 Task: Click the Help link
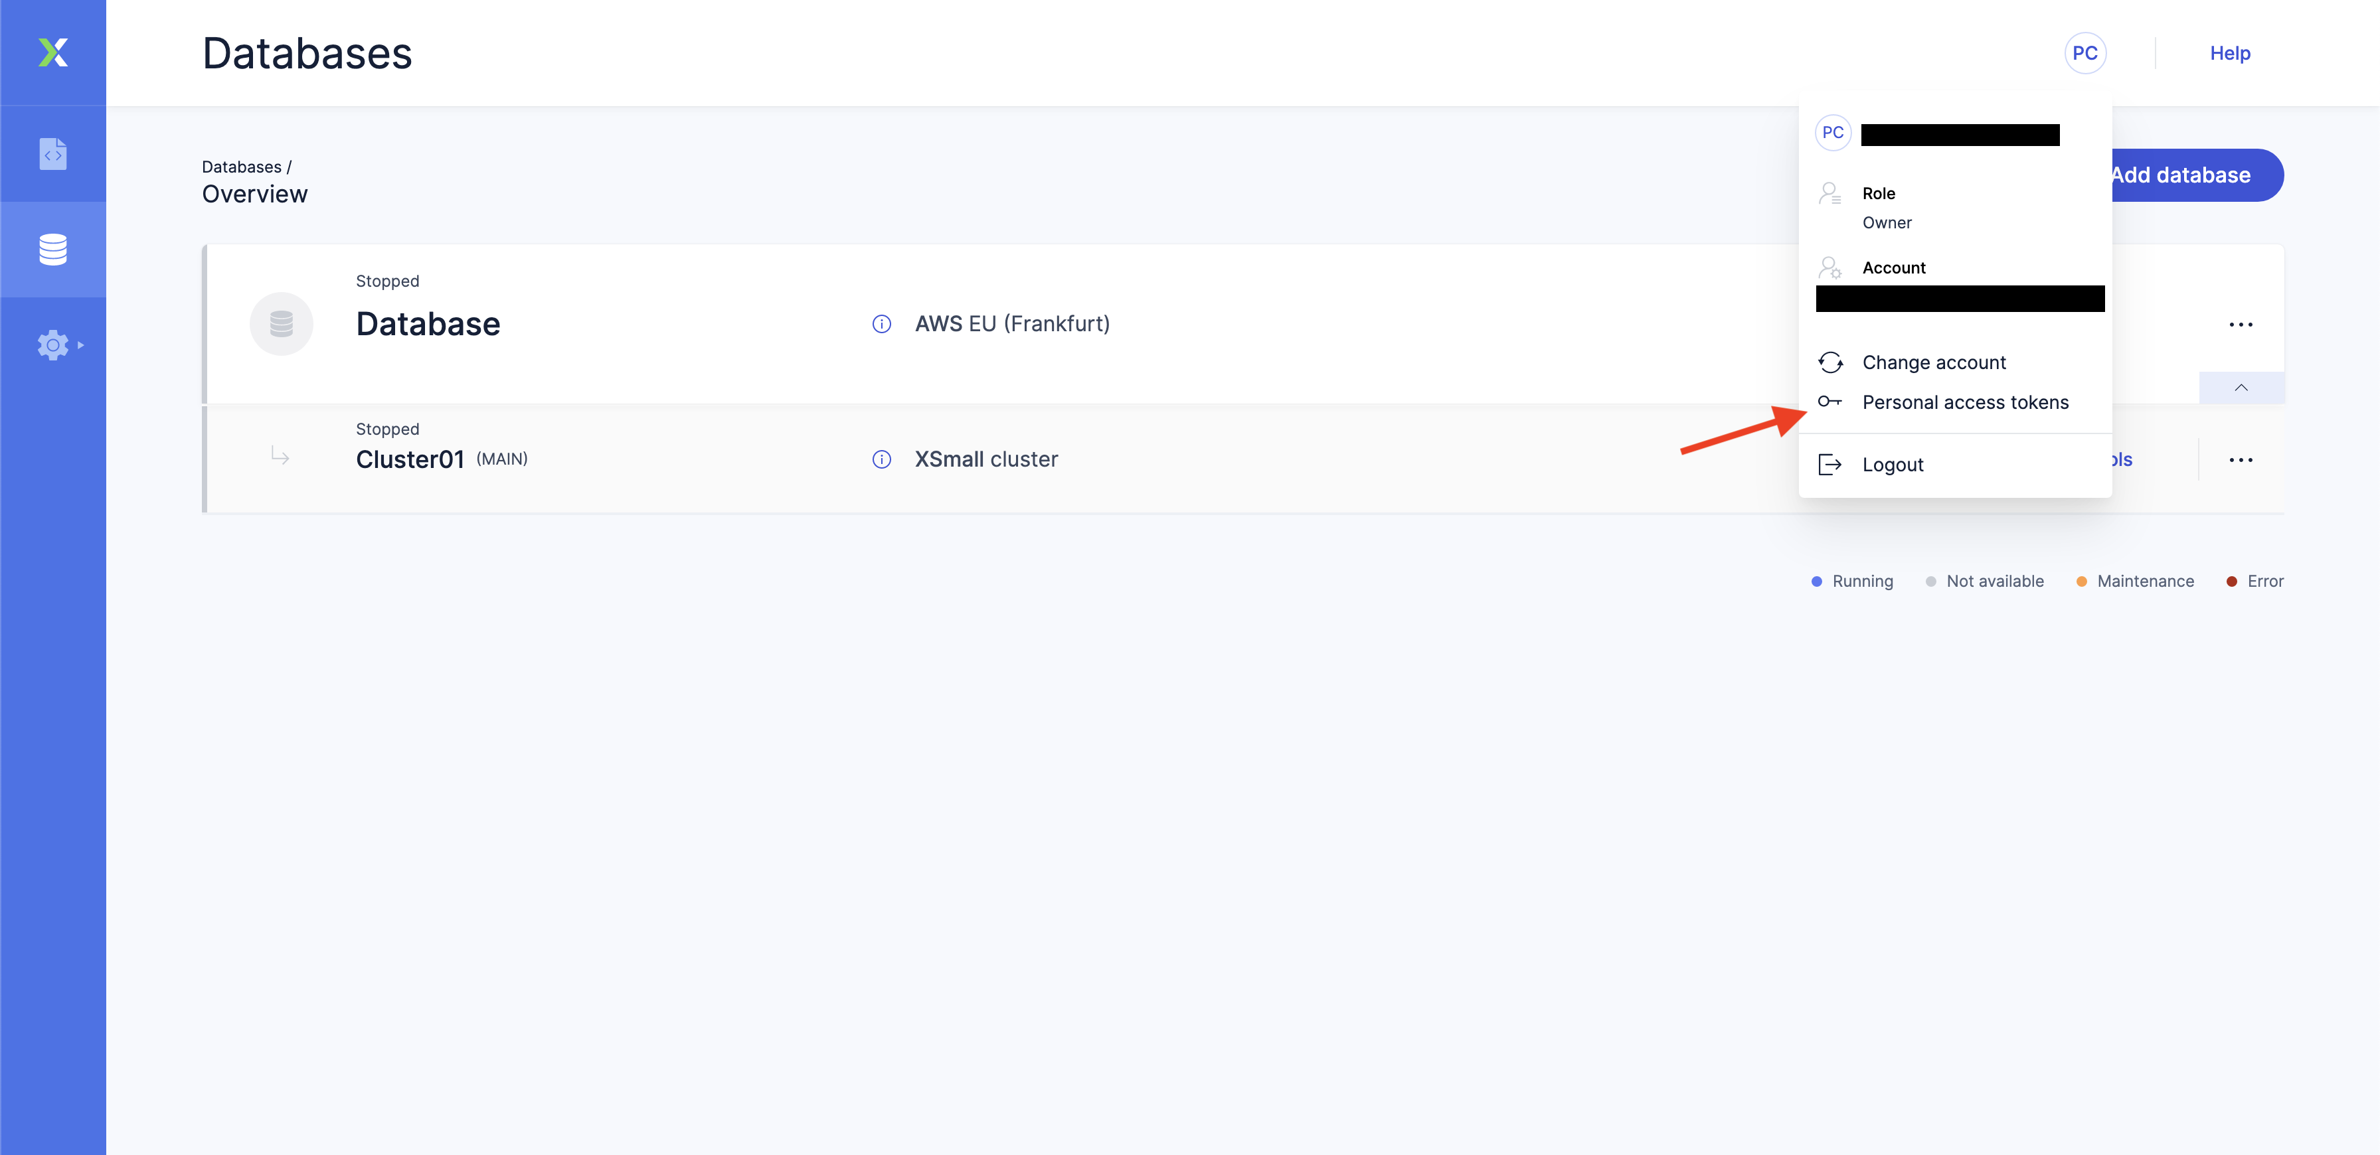pyautogui.click(x=2229, y=52)
